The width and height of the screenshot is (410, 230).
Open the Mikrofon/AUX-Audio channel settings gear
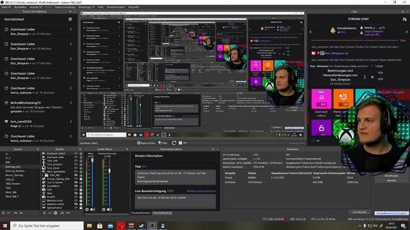(104, 210)
